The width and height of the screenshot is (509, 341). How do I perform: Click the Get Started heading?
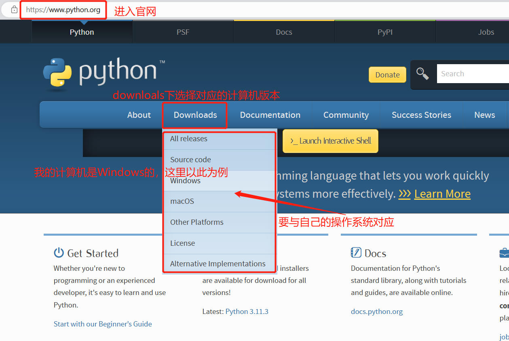[x=93, y=253]
